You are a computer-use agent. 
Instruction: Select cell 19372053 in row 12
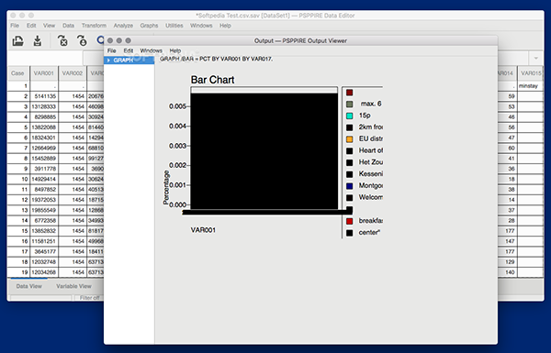[x=44, y=200]
